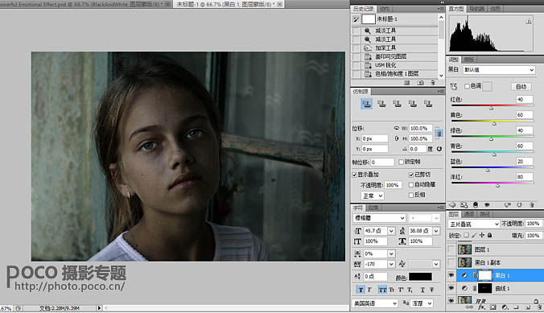Click the all caps TT icon
The height and width of the screenshot is (313, 544).
[382, 290]
